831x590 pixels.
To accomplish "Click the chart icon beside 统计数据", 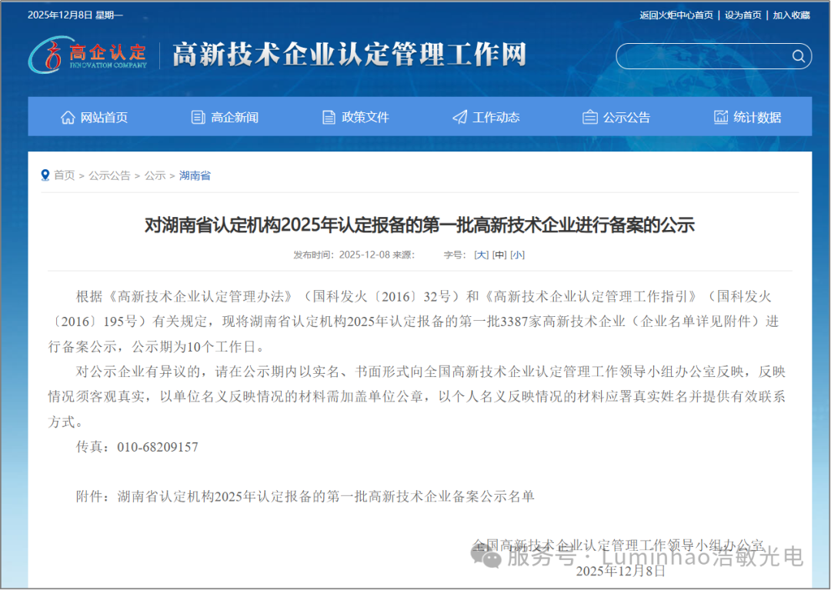I will (721, 117).
